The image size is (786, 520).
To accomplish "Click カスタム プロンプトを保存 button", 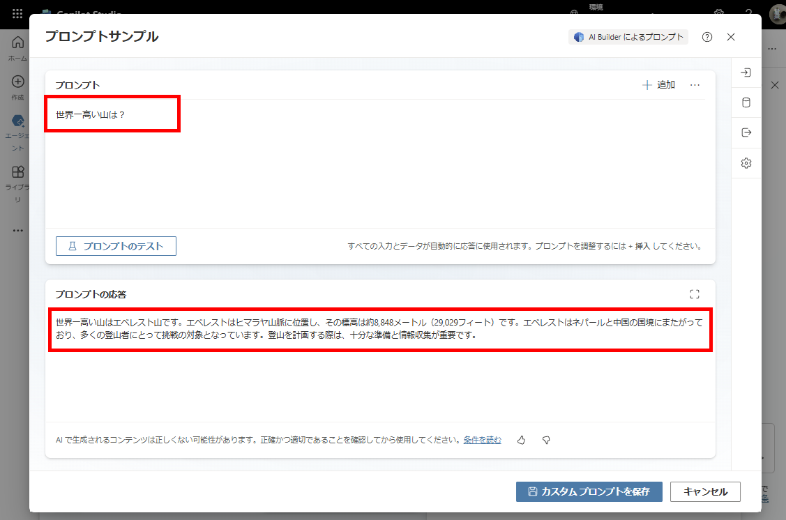I will (589, 491).
